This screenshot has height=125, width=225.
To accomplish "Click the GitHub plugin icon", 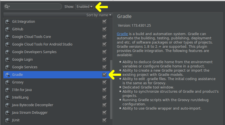I will [x=7, y=29].
